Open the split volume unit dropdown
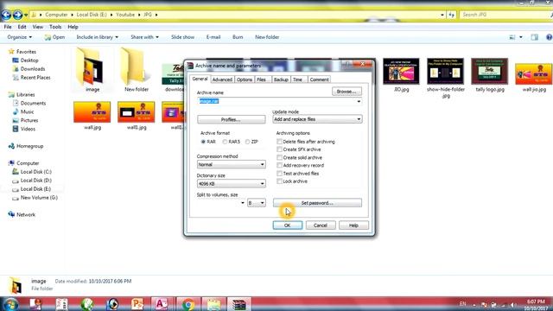The image size is (553, 311). point(256,203)
